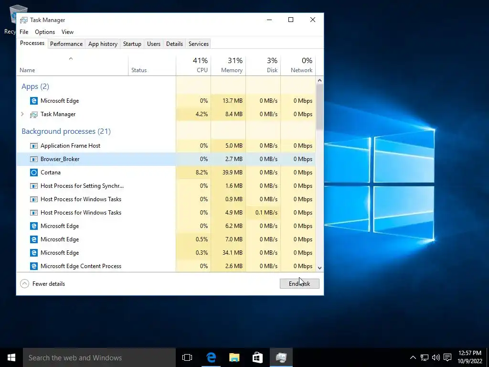This screenshot has width=489, height=367.
Task: Click the Browser_Broker process icon
Action: (x=34, y=159)
